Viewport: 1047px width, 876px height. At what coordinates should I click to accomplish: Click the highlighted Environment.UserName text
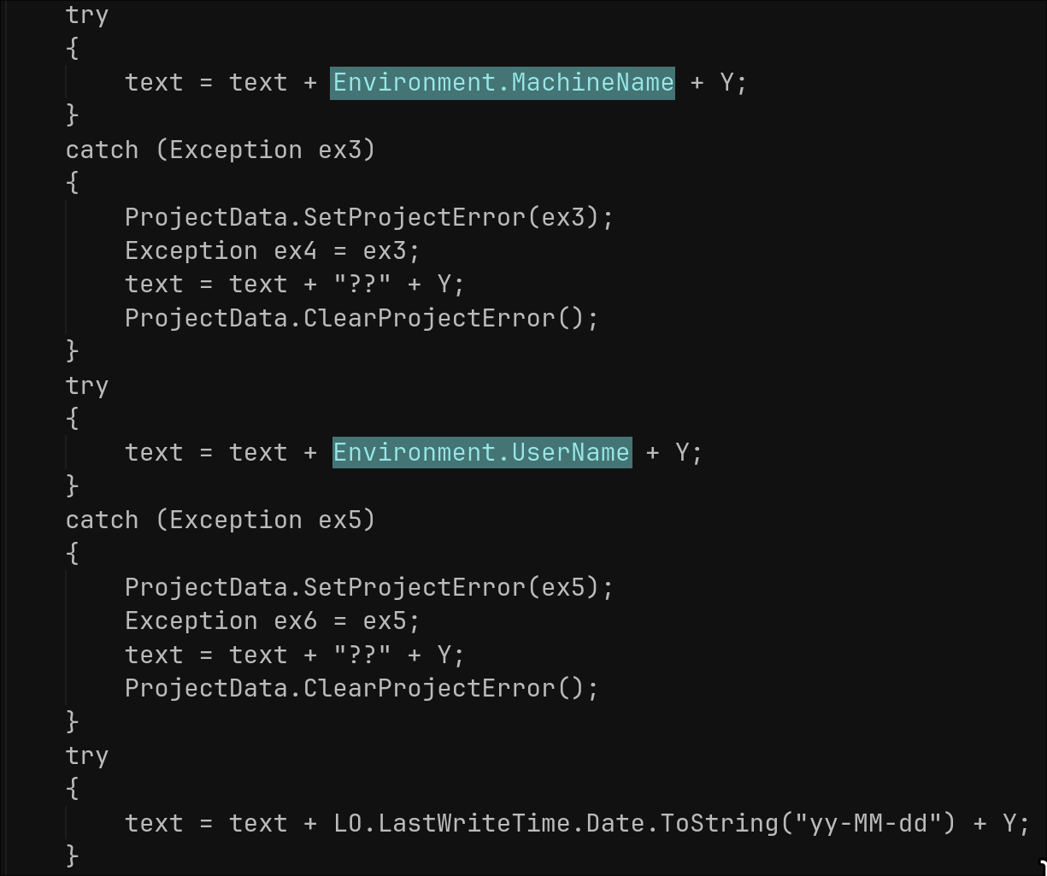pos(481,452)
